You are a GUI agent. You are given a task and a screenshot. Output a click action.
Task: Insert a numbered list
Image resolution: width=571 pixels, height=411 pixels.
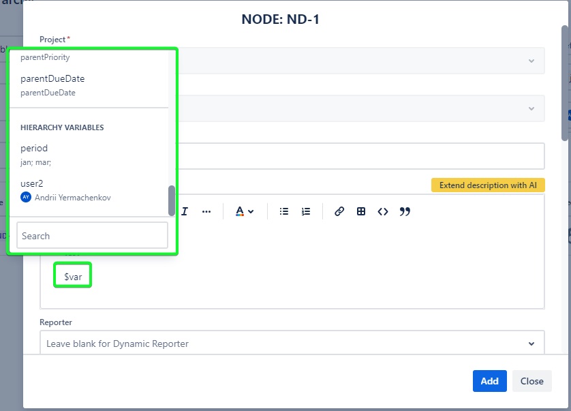(306, 211)
